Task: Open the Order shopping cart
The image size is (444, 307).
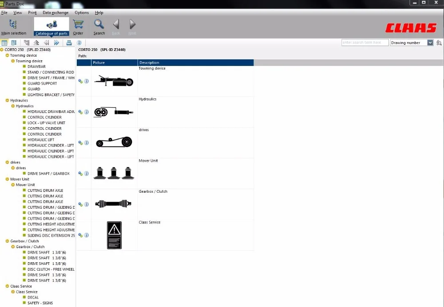Action: point(78,27)
